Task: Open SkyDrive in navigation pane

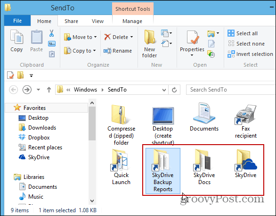Action: 34,157
